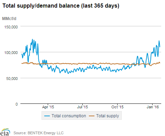The width and height of the screenshot is (165, 136).
Task: Click the 150,000 y-axis label
Action: [11, 27]
